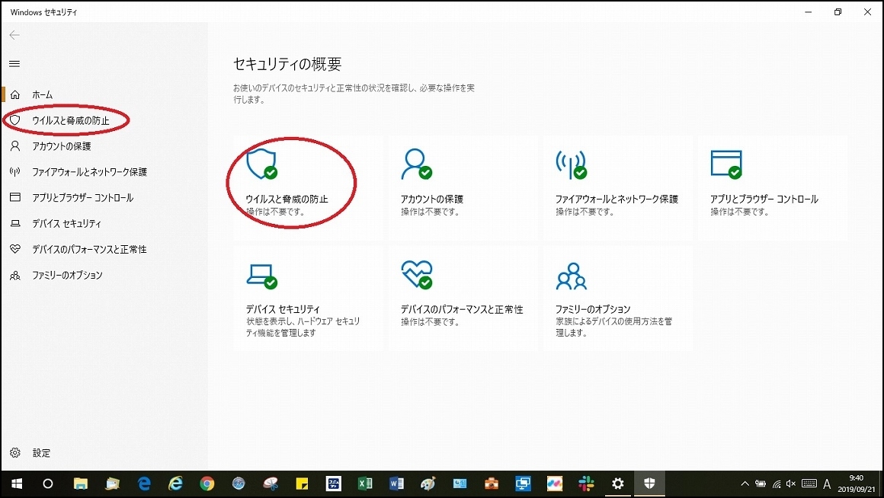The image size is (884, 498).
Task: Open Slack from the taskbar
Action: click(x=586, y=484)
